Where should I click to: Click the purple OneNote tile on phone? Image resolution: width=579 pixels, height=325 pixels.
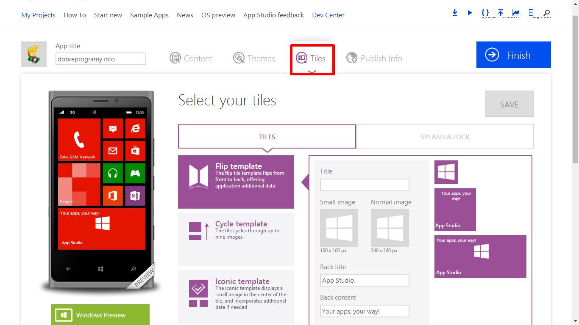(x=135, y=196)
